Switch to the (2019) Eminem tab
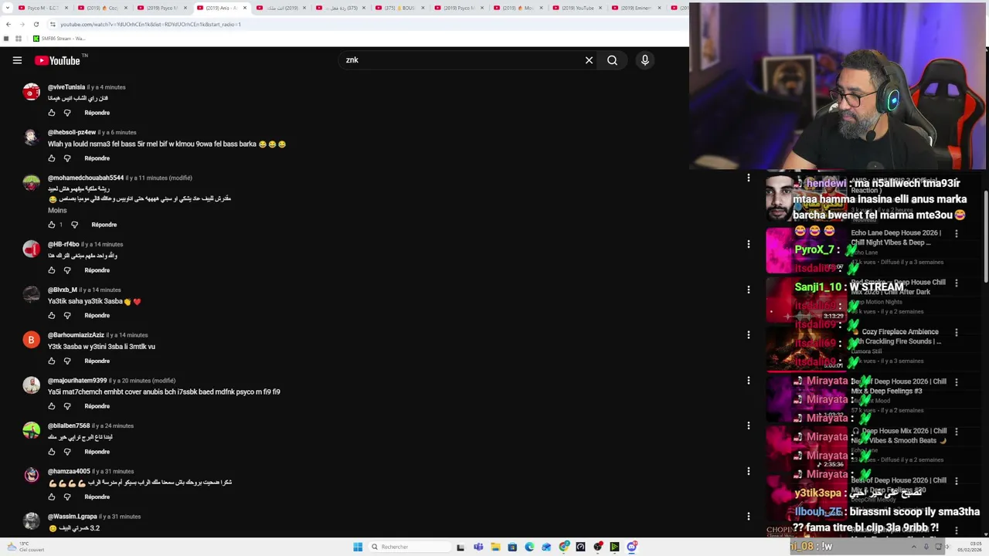 tap(637, 8)
